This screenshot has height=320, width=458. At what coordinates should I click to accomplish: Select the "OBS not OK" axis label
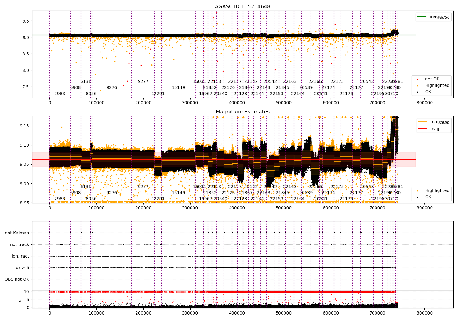tap(17, 279)
